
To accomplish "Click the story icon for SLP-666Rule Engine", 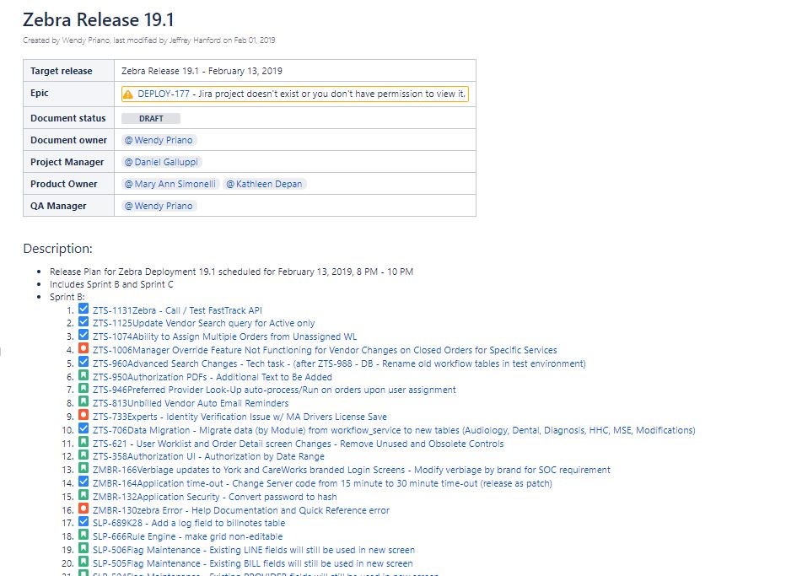I will point(83,535).
